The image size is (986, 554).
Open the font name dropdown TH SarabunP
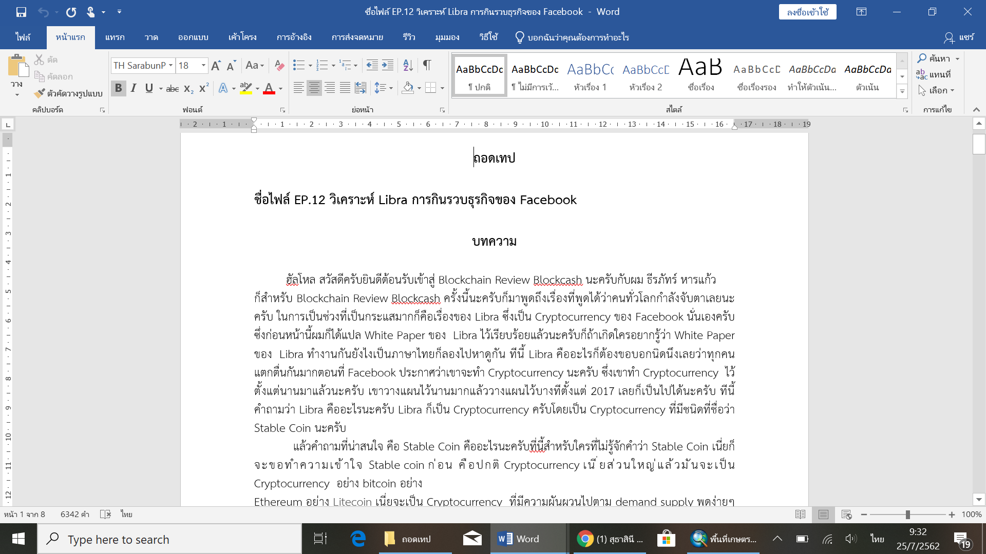[x=170, y=65]
